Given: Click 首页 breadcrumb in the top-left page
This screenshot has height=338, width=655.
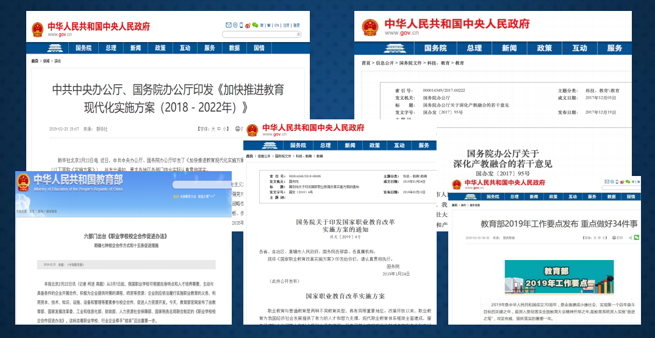Looking at the screenshot, I should pos(35,61).
